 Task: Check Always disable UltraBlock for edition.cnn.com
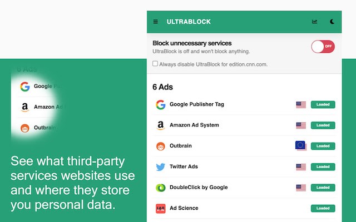[x=155, y=64]
